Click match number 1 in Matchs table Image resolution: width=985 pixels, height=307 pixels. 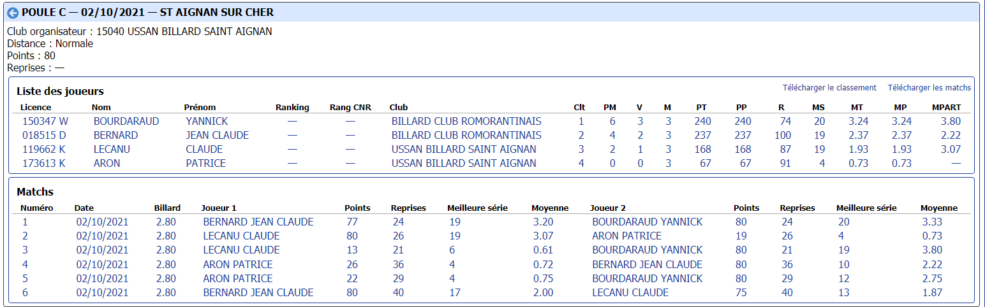[25, 222]
